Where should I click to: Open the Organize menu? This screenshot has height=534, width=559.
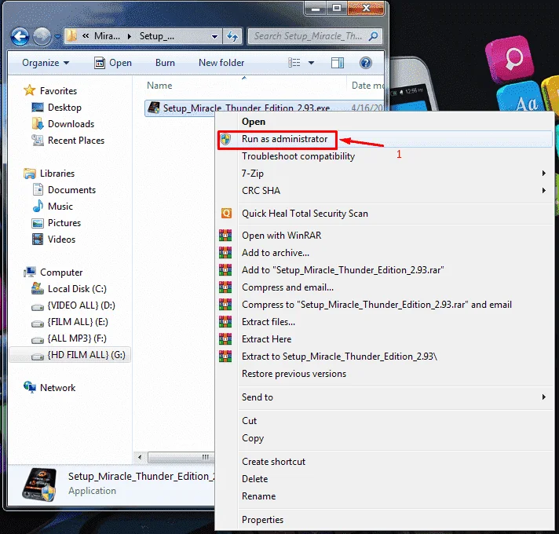[46, 63]
